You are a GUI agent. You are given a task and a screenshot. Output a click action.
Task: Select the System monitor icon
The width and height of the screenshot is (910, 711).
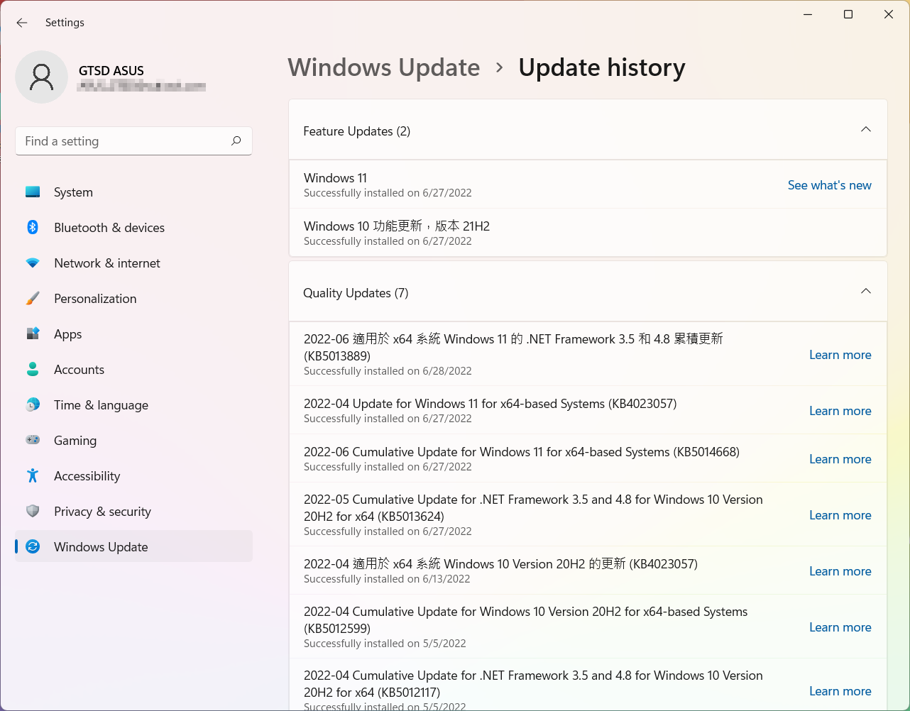point(33,192)
